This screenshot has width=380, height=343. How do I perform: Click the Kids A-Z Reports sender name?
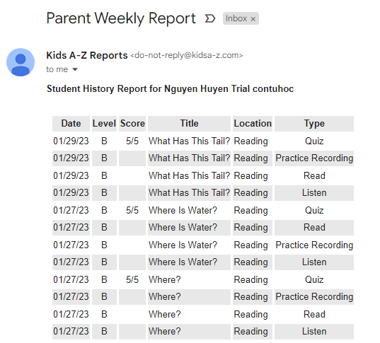[87, 55]
